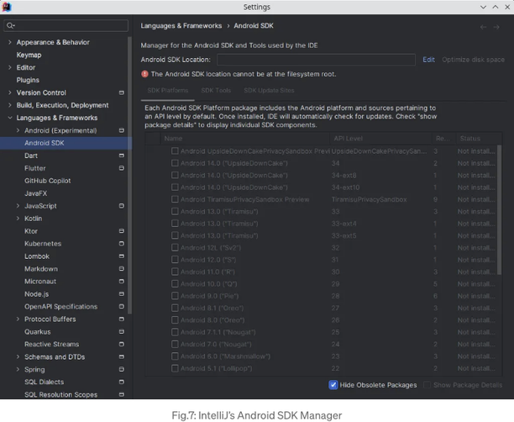Switch to SDK Update Sites tab
The width and height of the screenshot is (514, 422).
click(x=269, y=91)
